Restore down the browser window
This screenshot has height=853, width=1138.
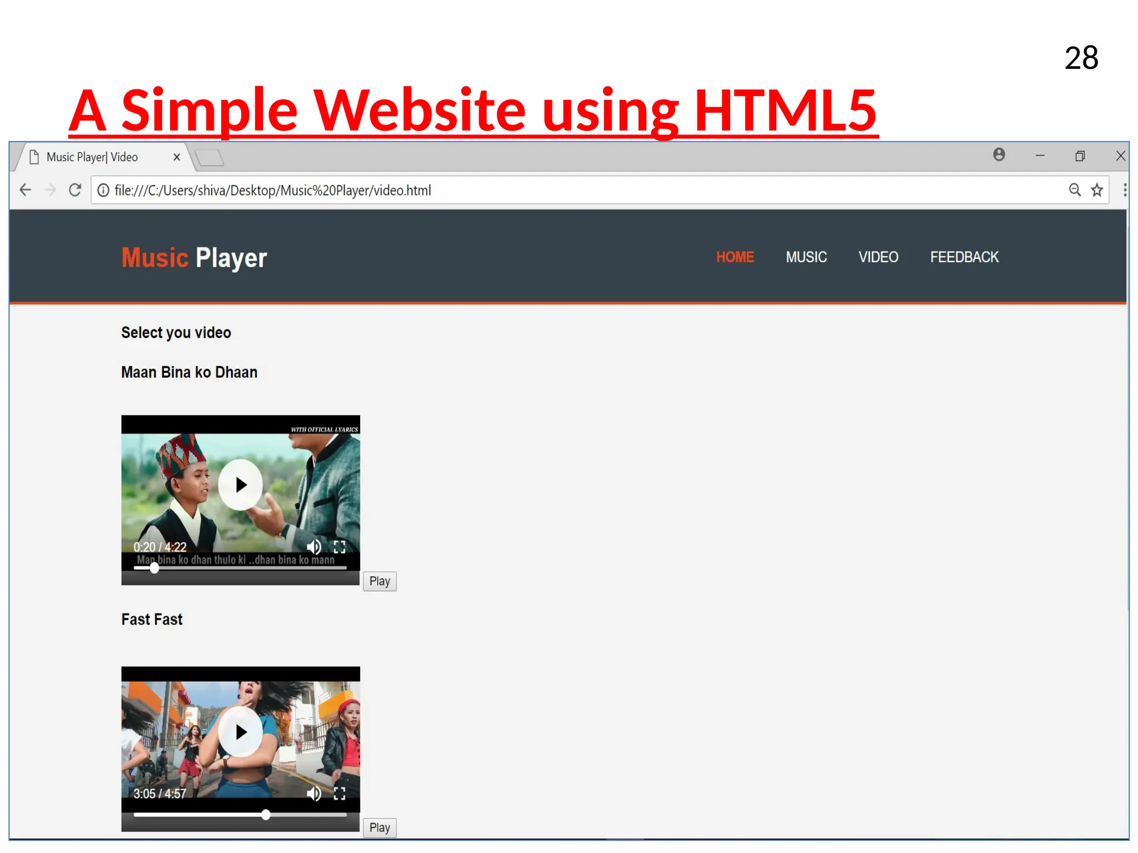1080,156
